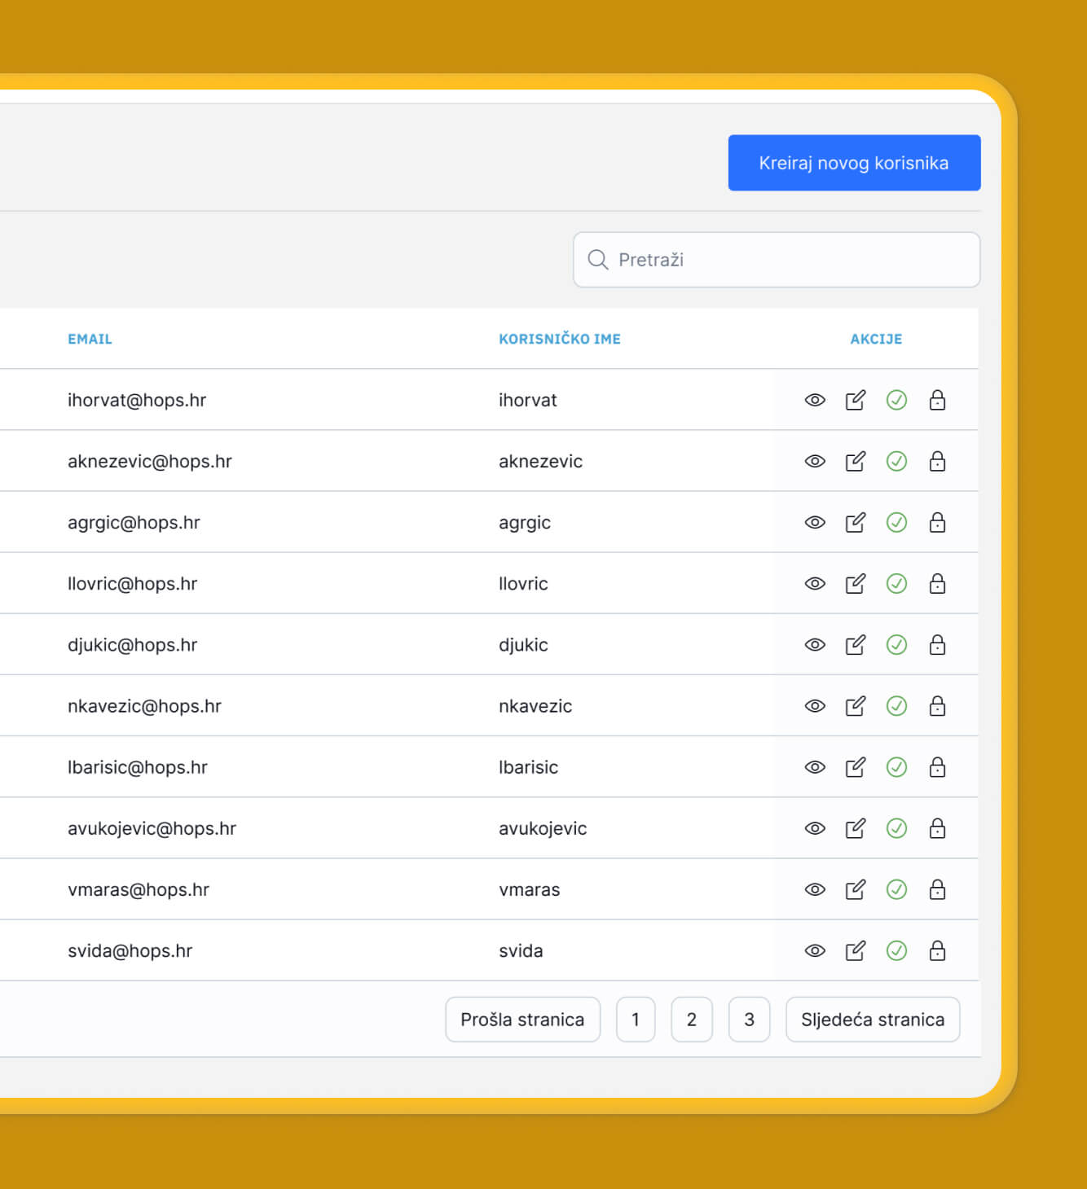Select email avukojevic@hops.hr
The image size is (1087, 1189).
(152, 828)
